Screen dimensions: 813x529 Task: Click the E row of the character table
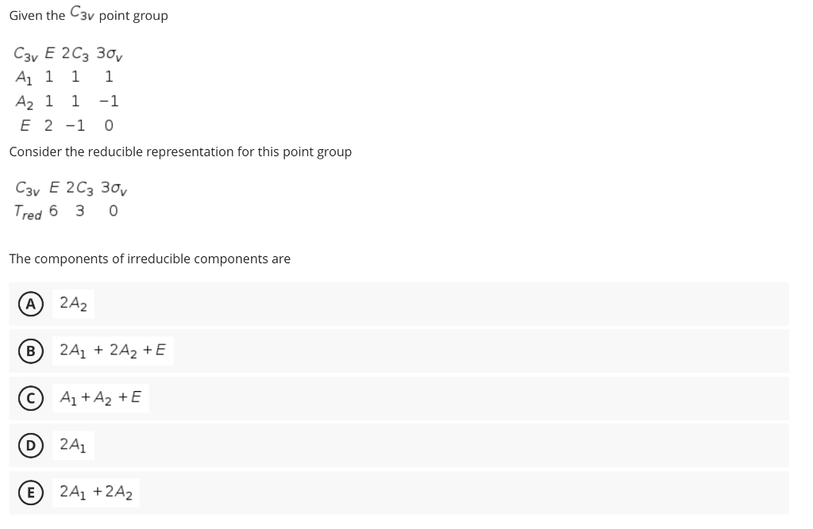pos(66,125)
